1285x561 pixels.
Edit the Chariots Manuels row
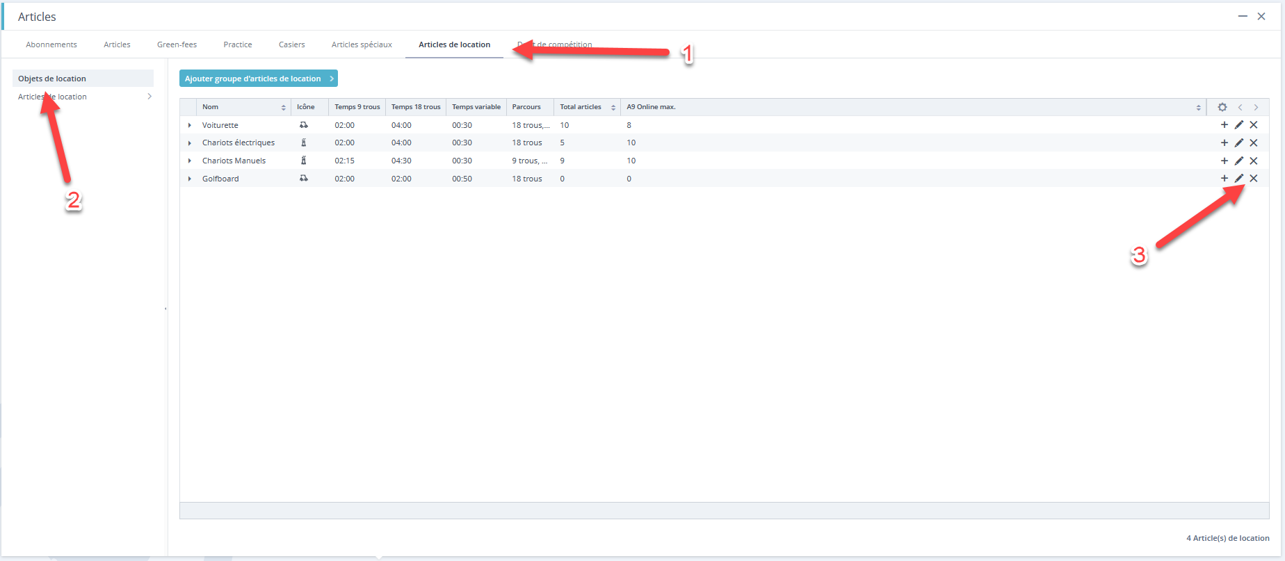pos(1239,161)
